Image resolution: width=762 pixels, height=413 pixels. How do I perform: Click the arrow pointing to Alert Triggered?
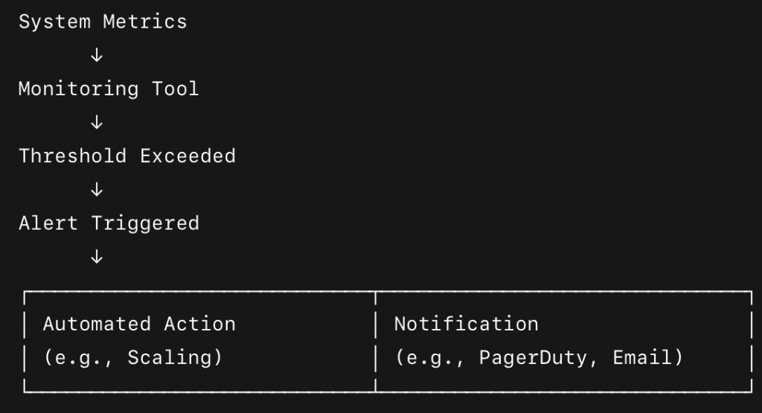click(x=97, y=189)
